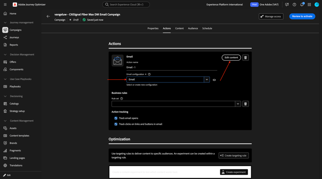Switch to the Actions tab
This screenshot has height=179, width=322.
pyautogui.click(x=167, y=28)
